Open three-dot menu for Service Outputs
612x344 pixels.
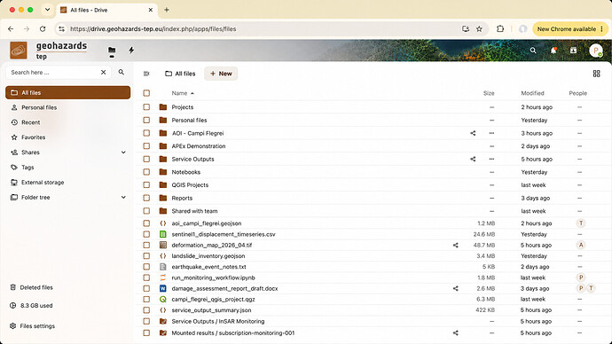click(x=491, y=159)
